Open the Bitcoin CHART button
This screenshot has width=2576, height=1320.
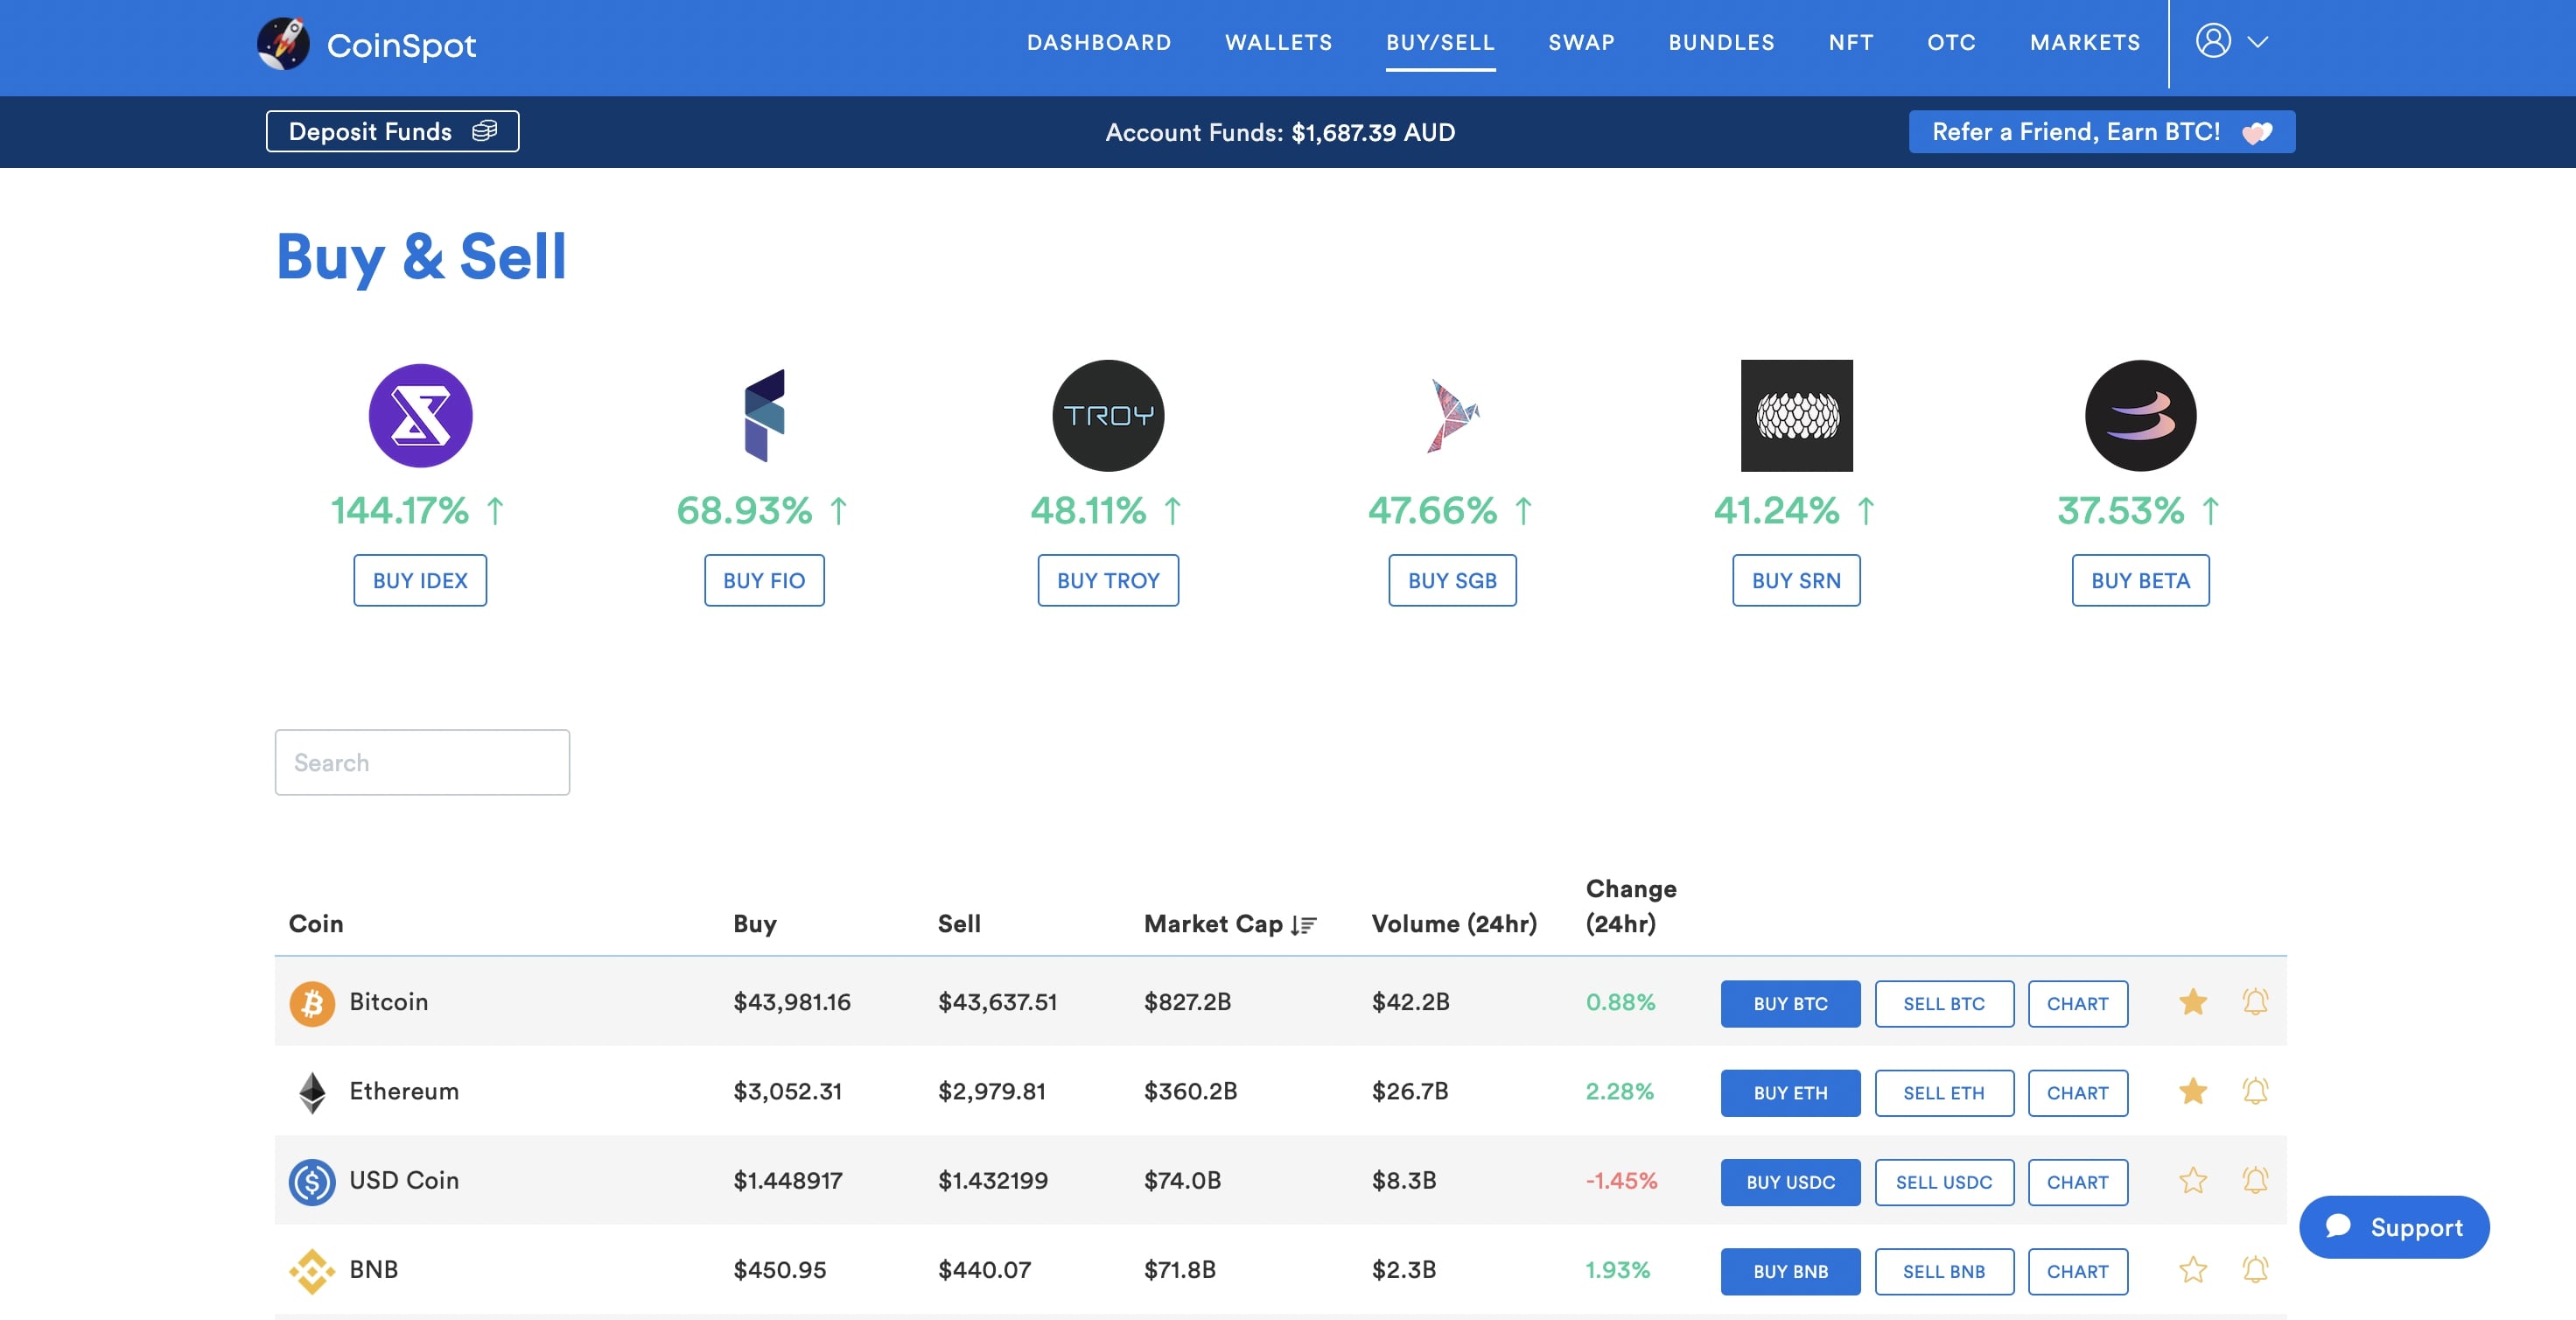point(2078,1003)
